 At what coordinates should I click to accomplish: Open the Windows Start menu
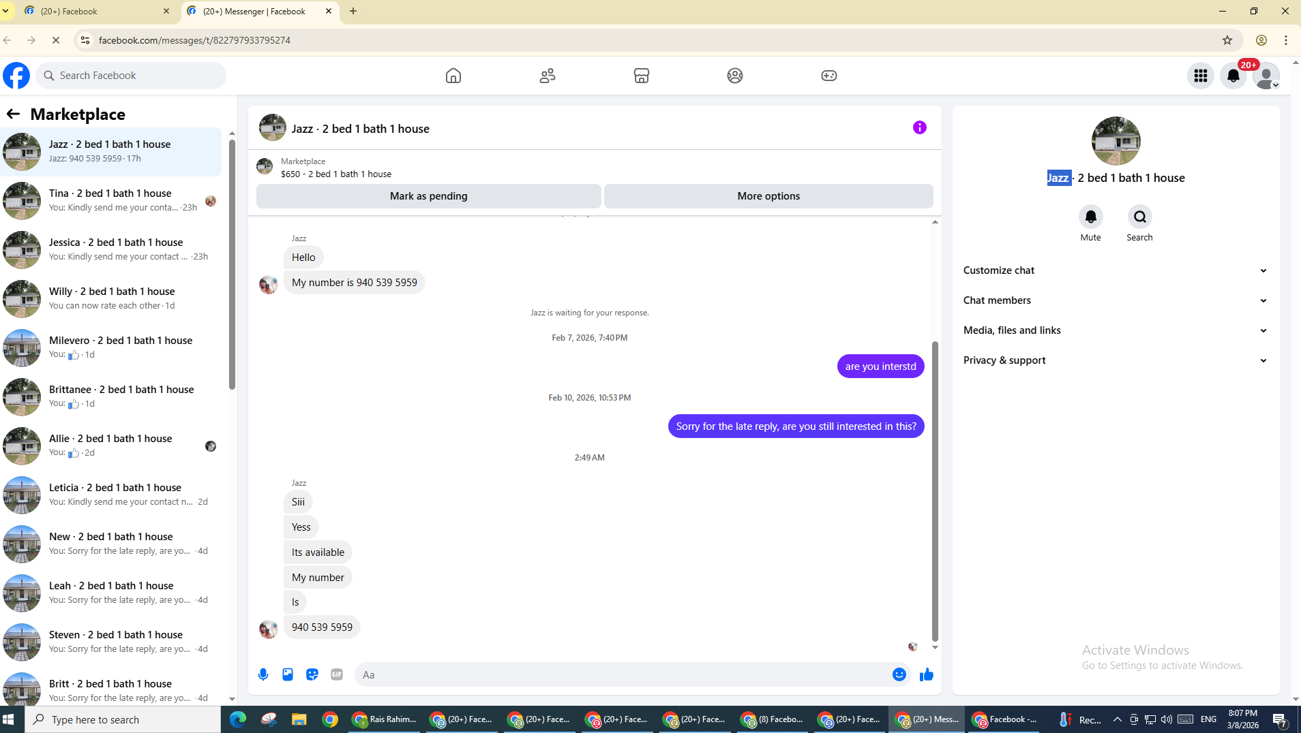coord(9,719)
